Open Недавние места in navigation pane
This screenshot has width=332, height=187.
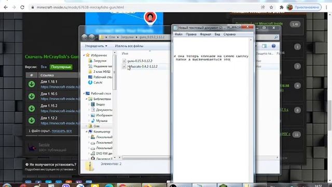coord(103,66)
